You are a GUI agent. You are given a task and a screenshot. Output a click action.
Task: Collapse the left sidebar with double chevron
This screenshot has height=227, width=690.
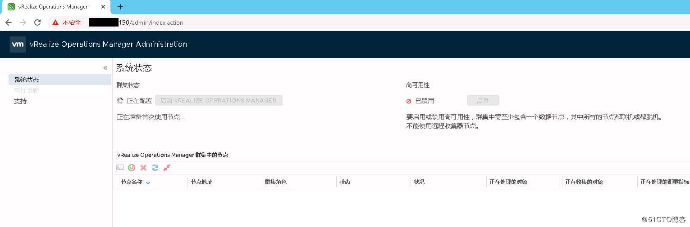(x=105, y=68)
